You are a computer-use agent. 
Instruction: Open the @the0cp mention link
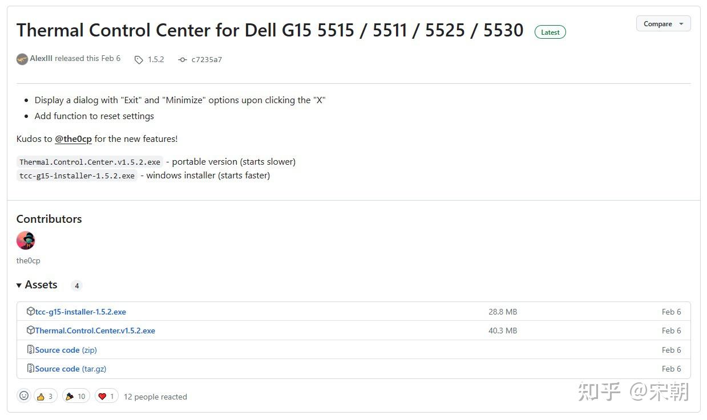click(73, 139)
